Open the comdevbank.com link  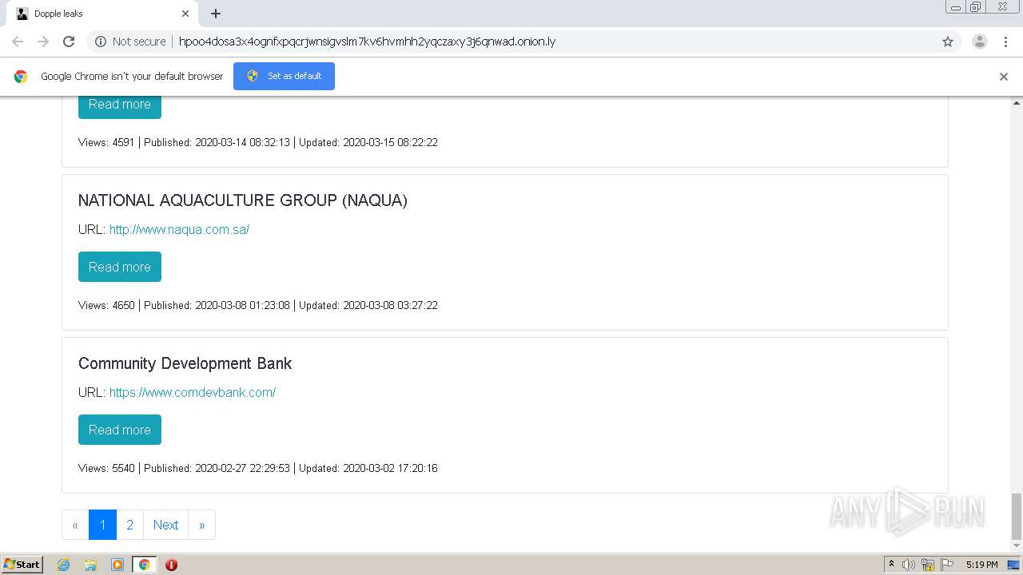tap(193, 392)
